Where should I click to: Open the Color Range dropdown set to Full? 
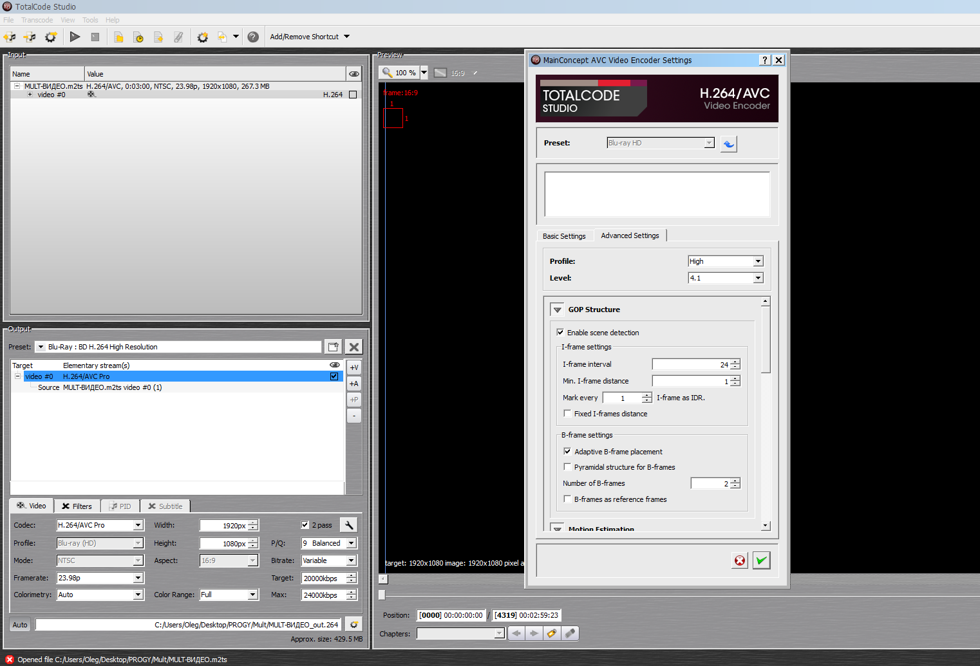[x=229, y=595]
